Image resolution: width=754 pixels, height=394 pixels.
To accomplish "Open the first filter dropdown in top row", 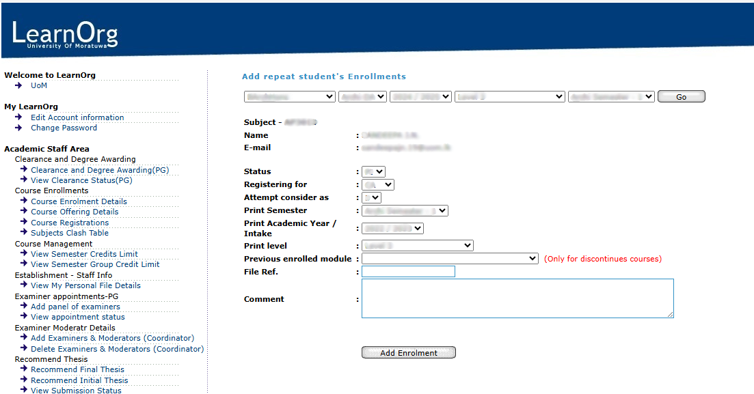I will (289, 96).
